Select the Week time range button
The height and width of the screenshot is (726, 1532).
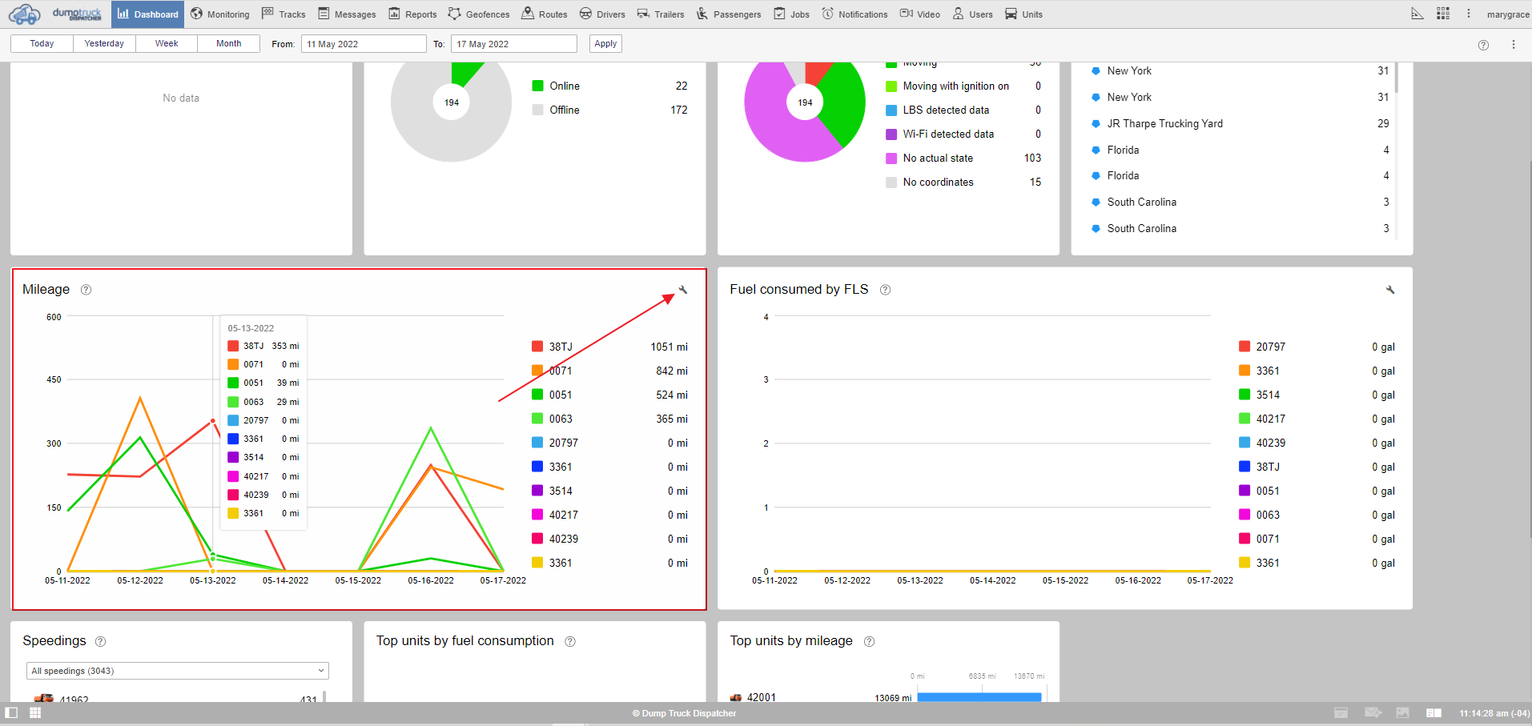(x=167, y=43)
